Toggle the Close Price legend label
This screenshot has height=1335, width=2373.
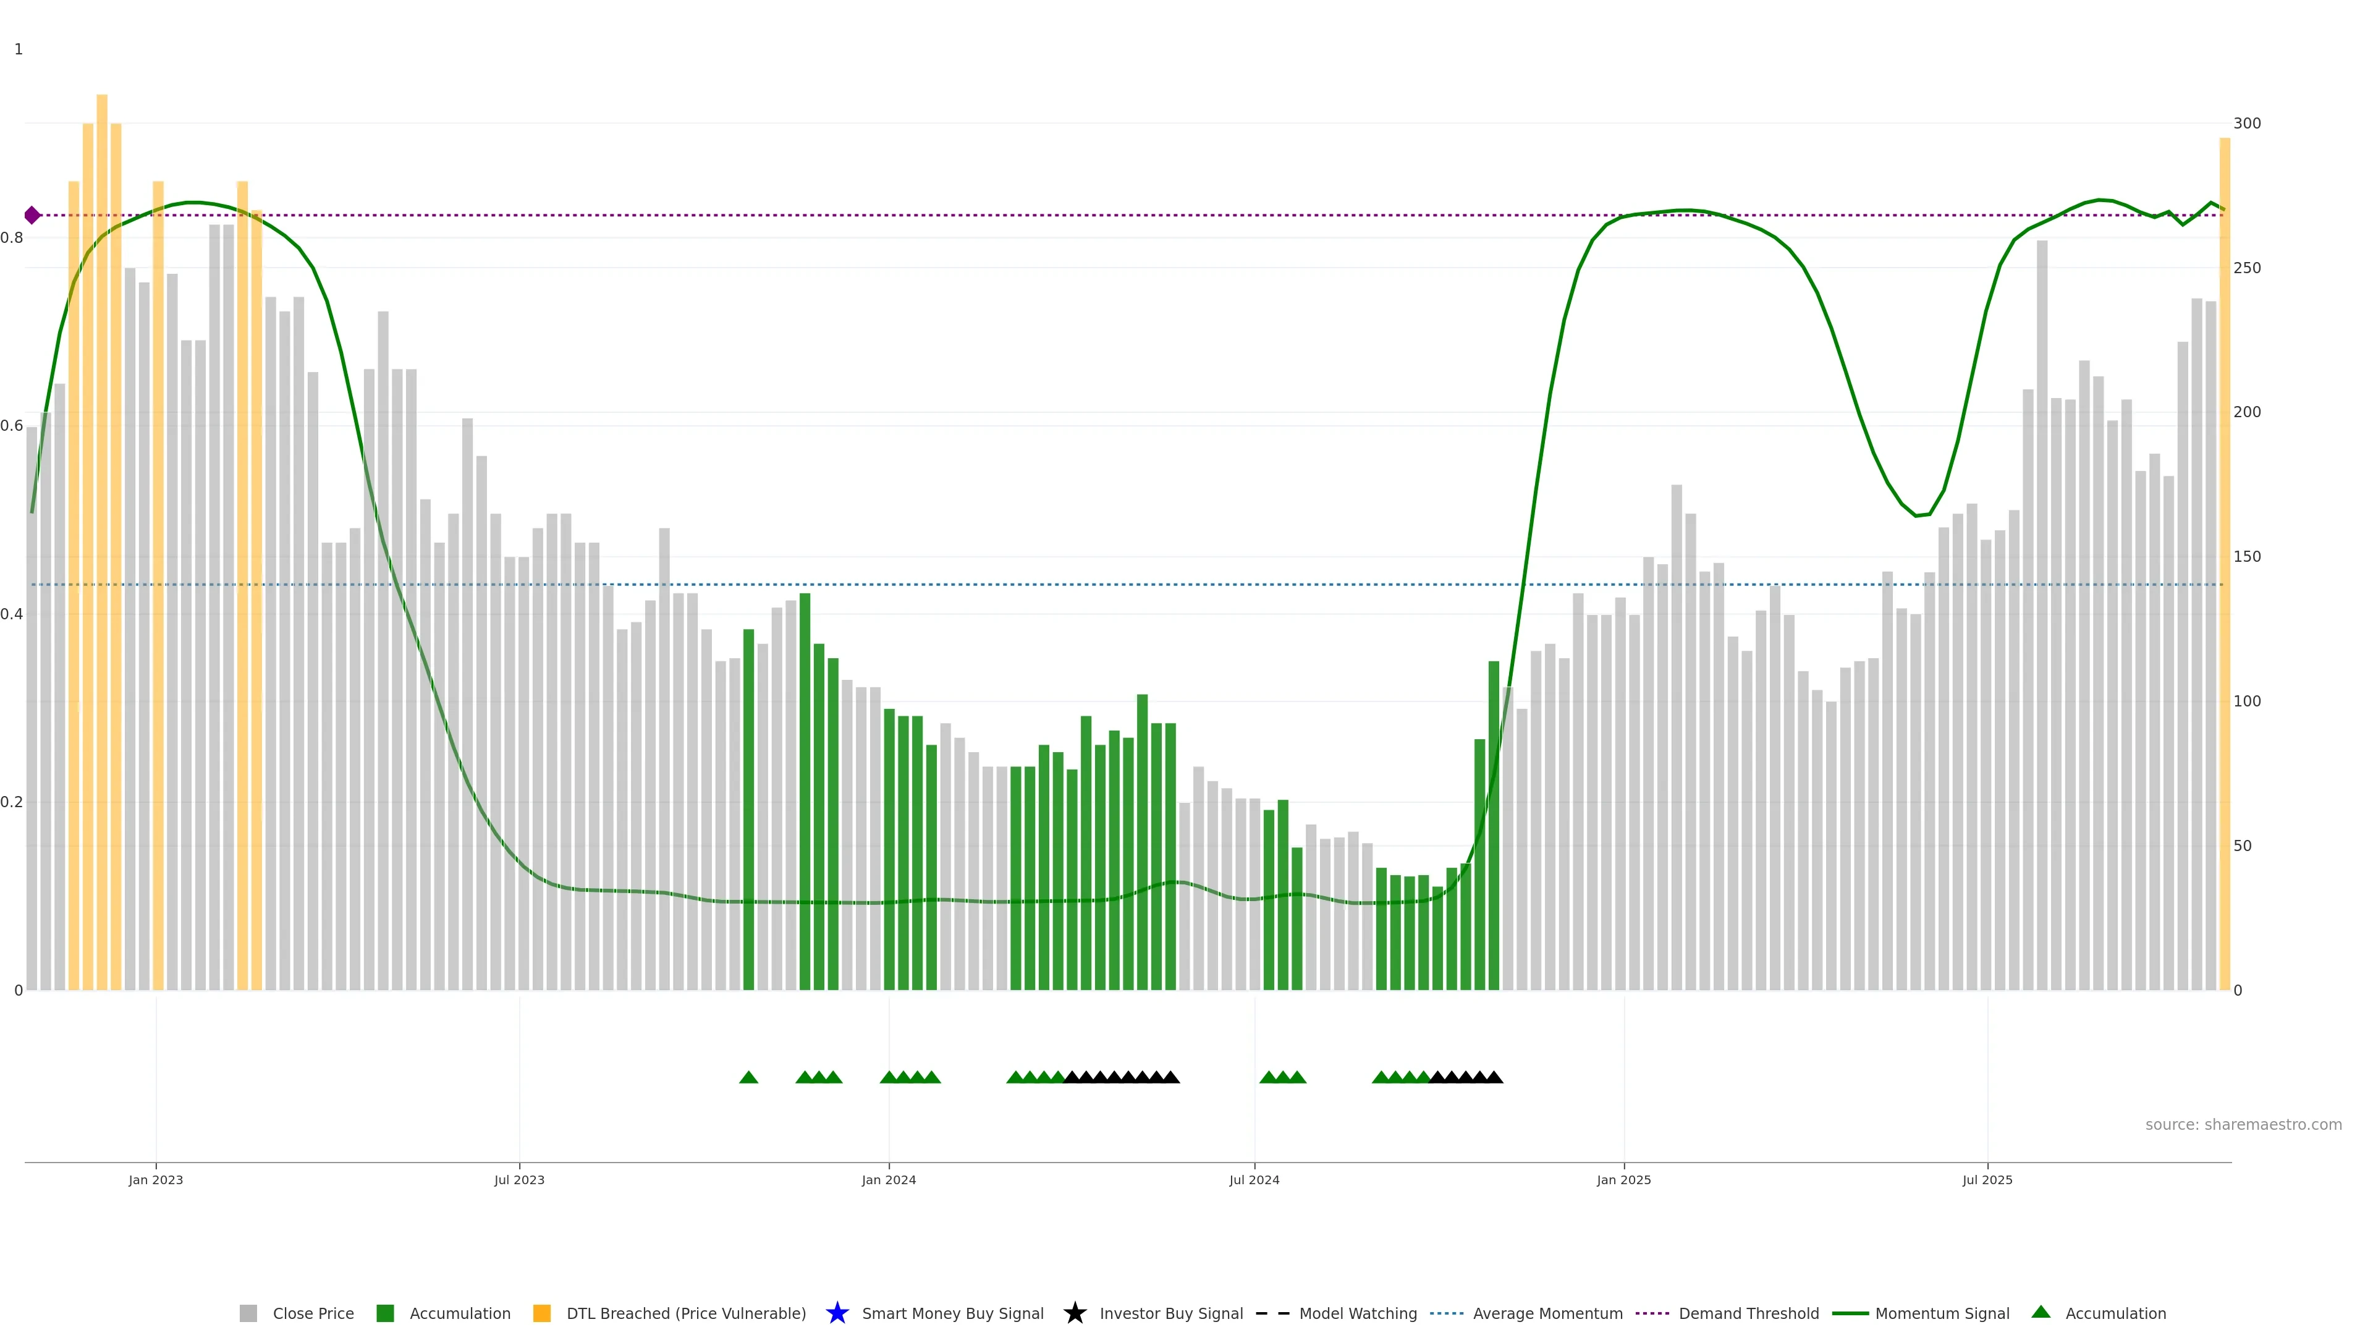(x=313, y=1313)
